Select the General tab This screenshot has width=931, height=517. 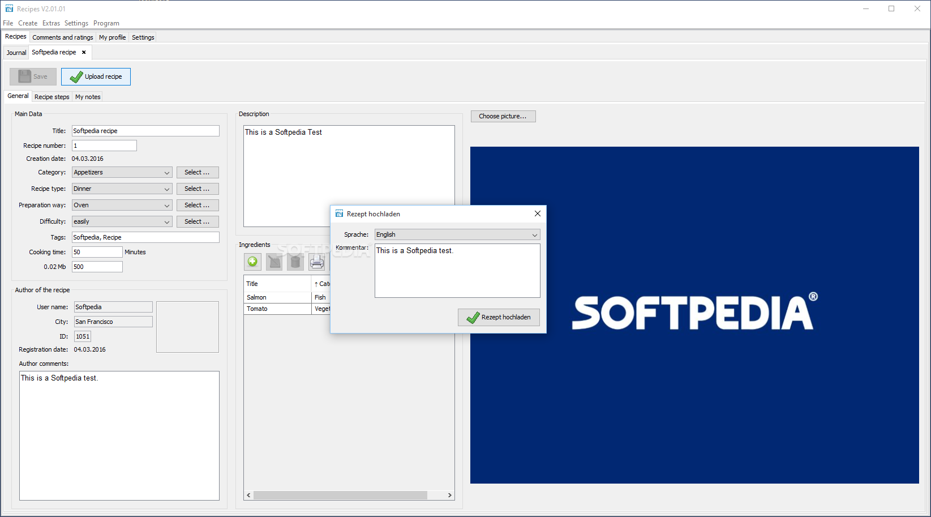tap(18, 96)
